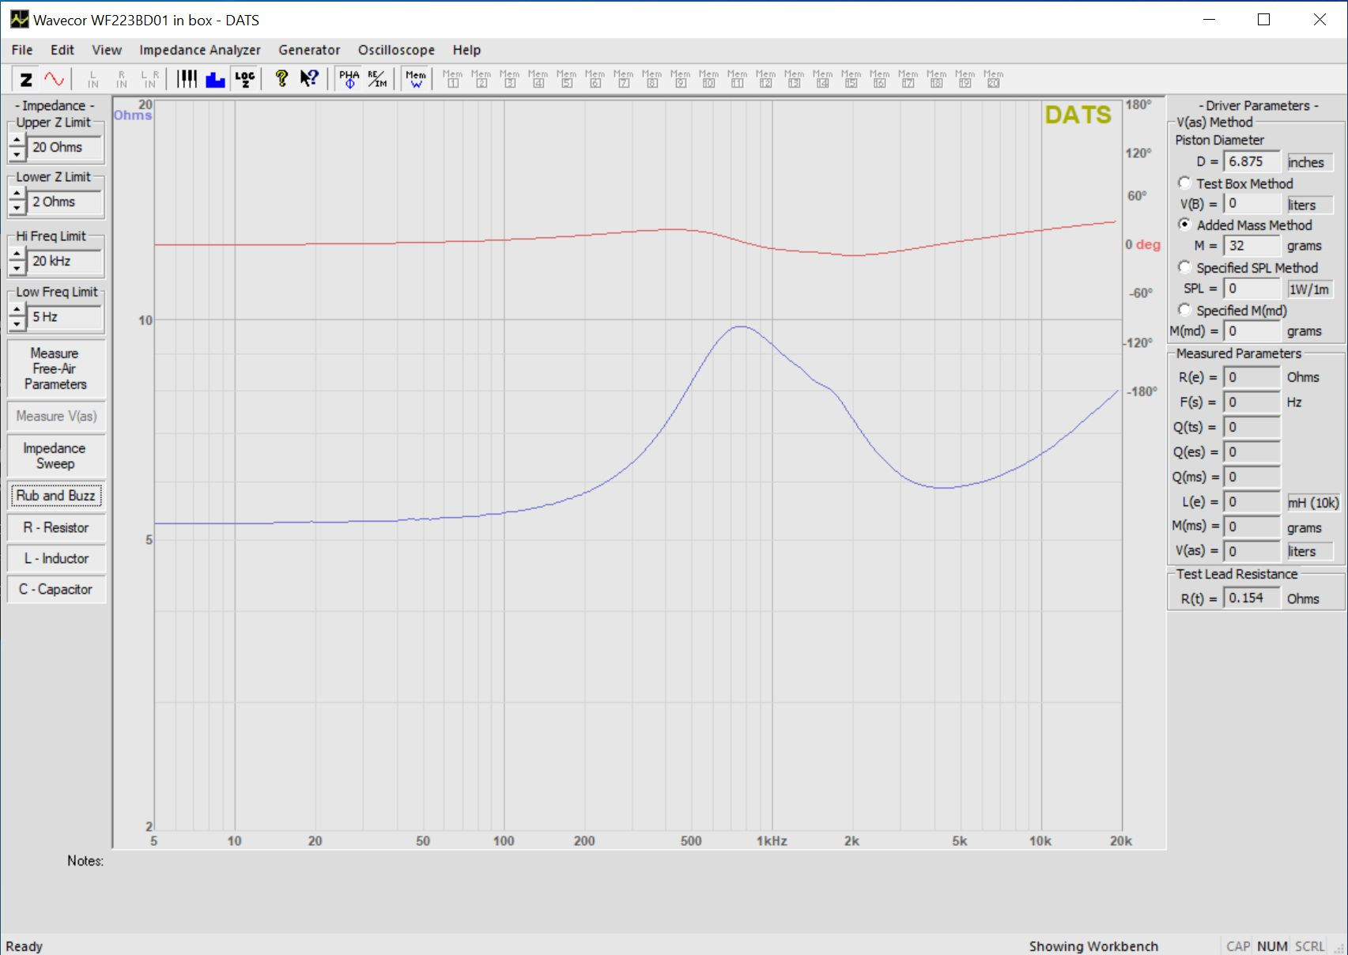Viewport: 1348px width, 955px height.
Task: Click the Piston Diameter D input field
Action: tap(1252, 161)
